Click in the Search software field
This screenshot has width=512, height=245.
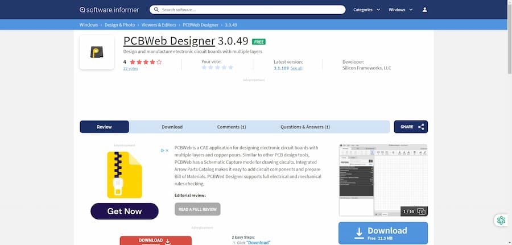[x=247, y=10]
